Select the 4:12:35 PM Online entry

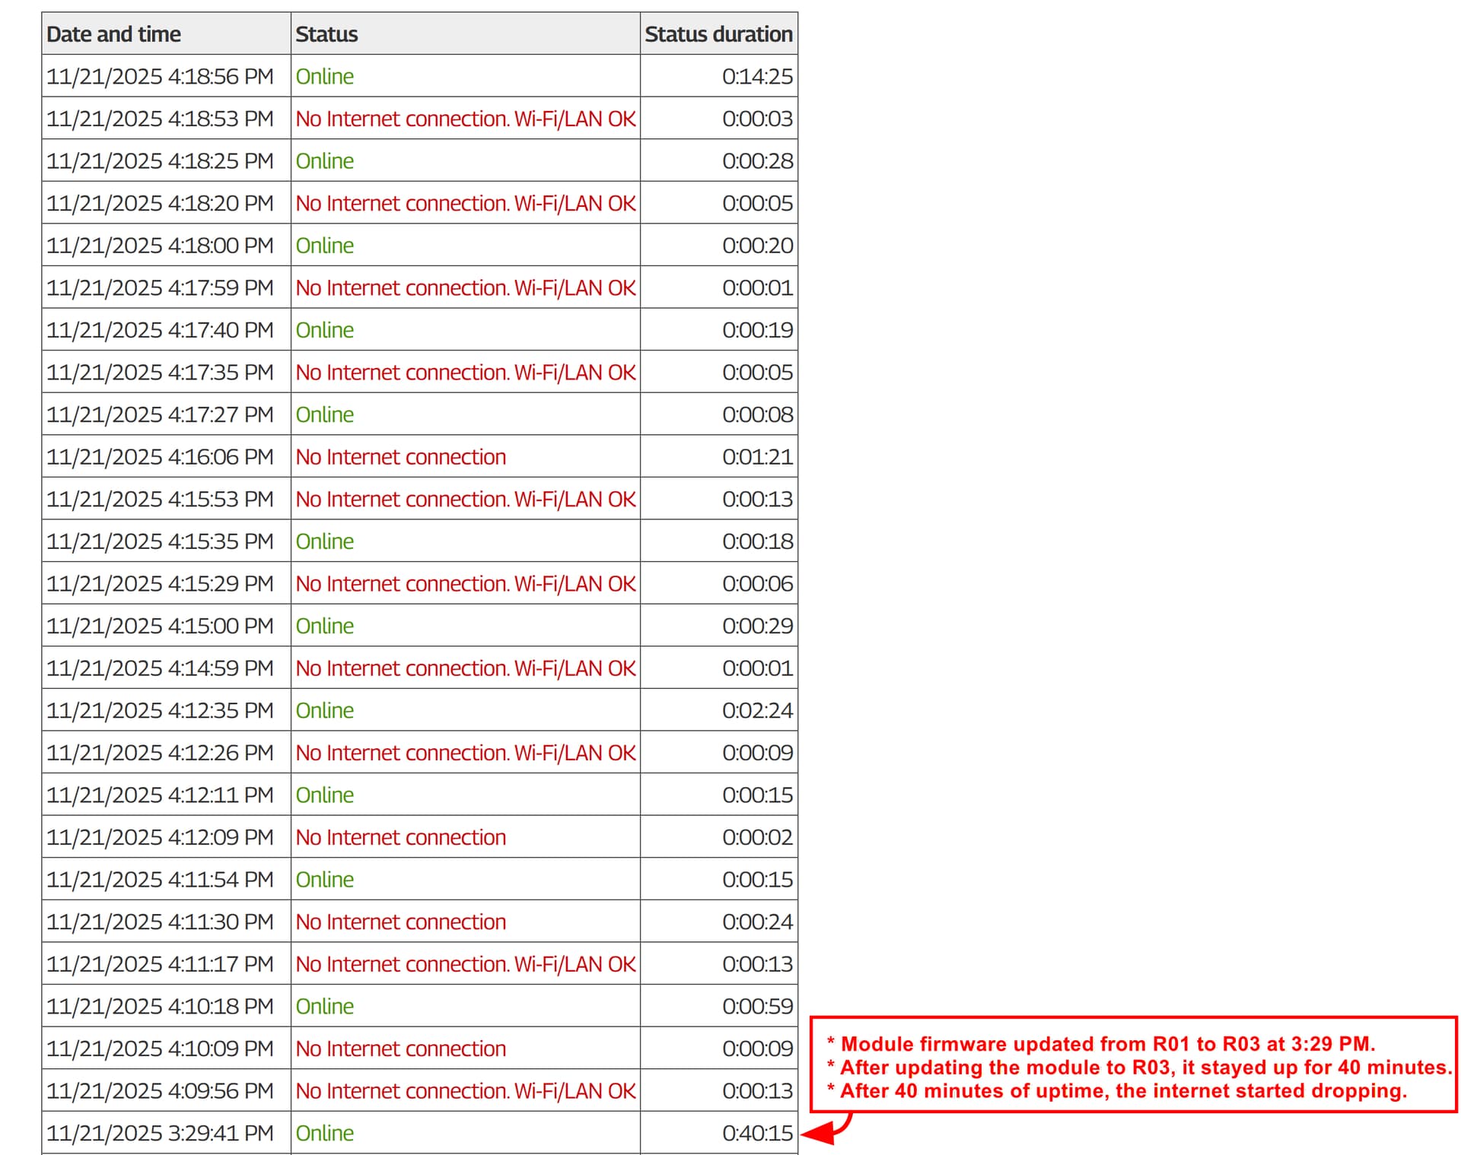[x=325, y=710]
